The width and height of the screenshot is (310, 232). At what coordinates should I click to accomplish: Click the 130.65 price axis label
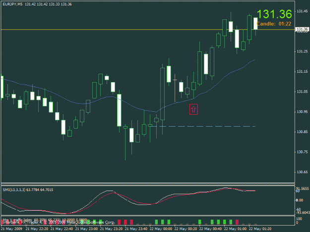coord(302,172)
